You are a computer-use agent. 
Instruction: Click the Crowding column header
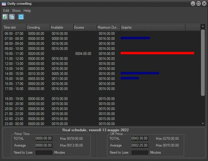(38, 27)
